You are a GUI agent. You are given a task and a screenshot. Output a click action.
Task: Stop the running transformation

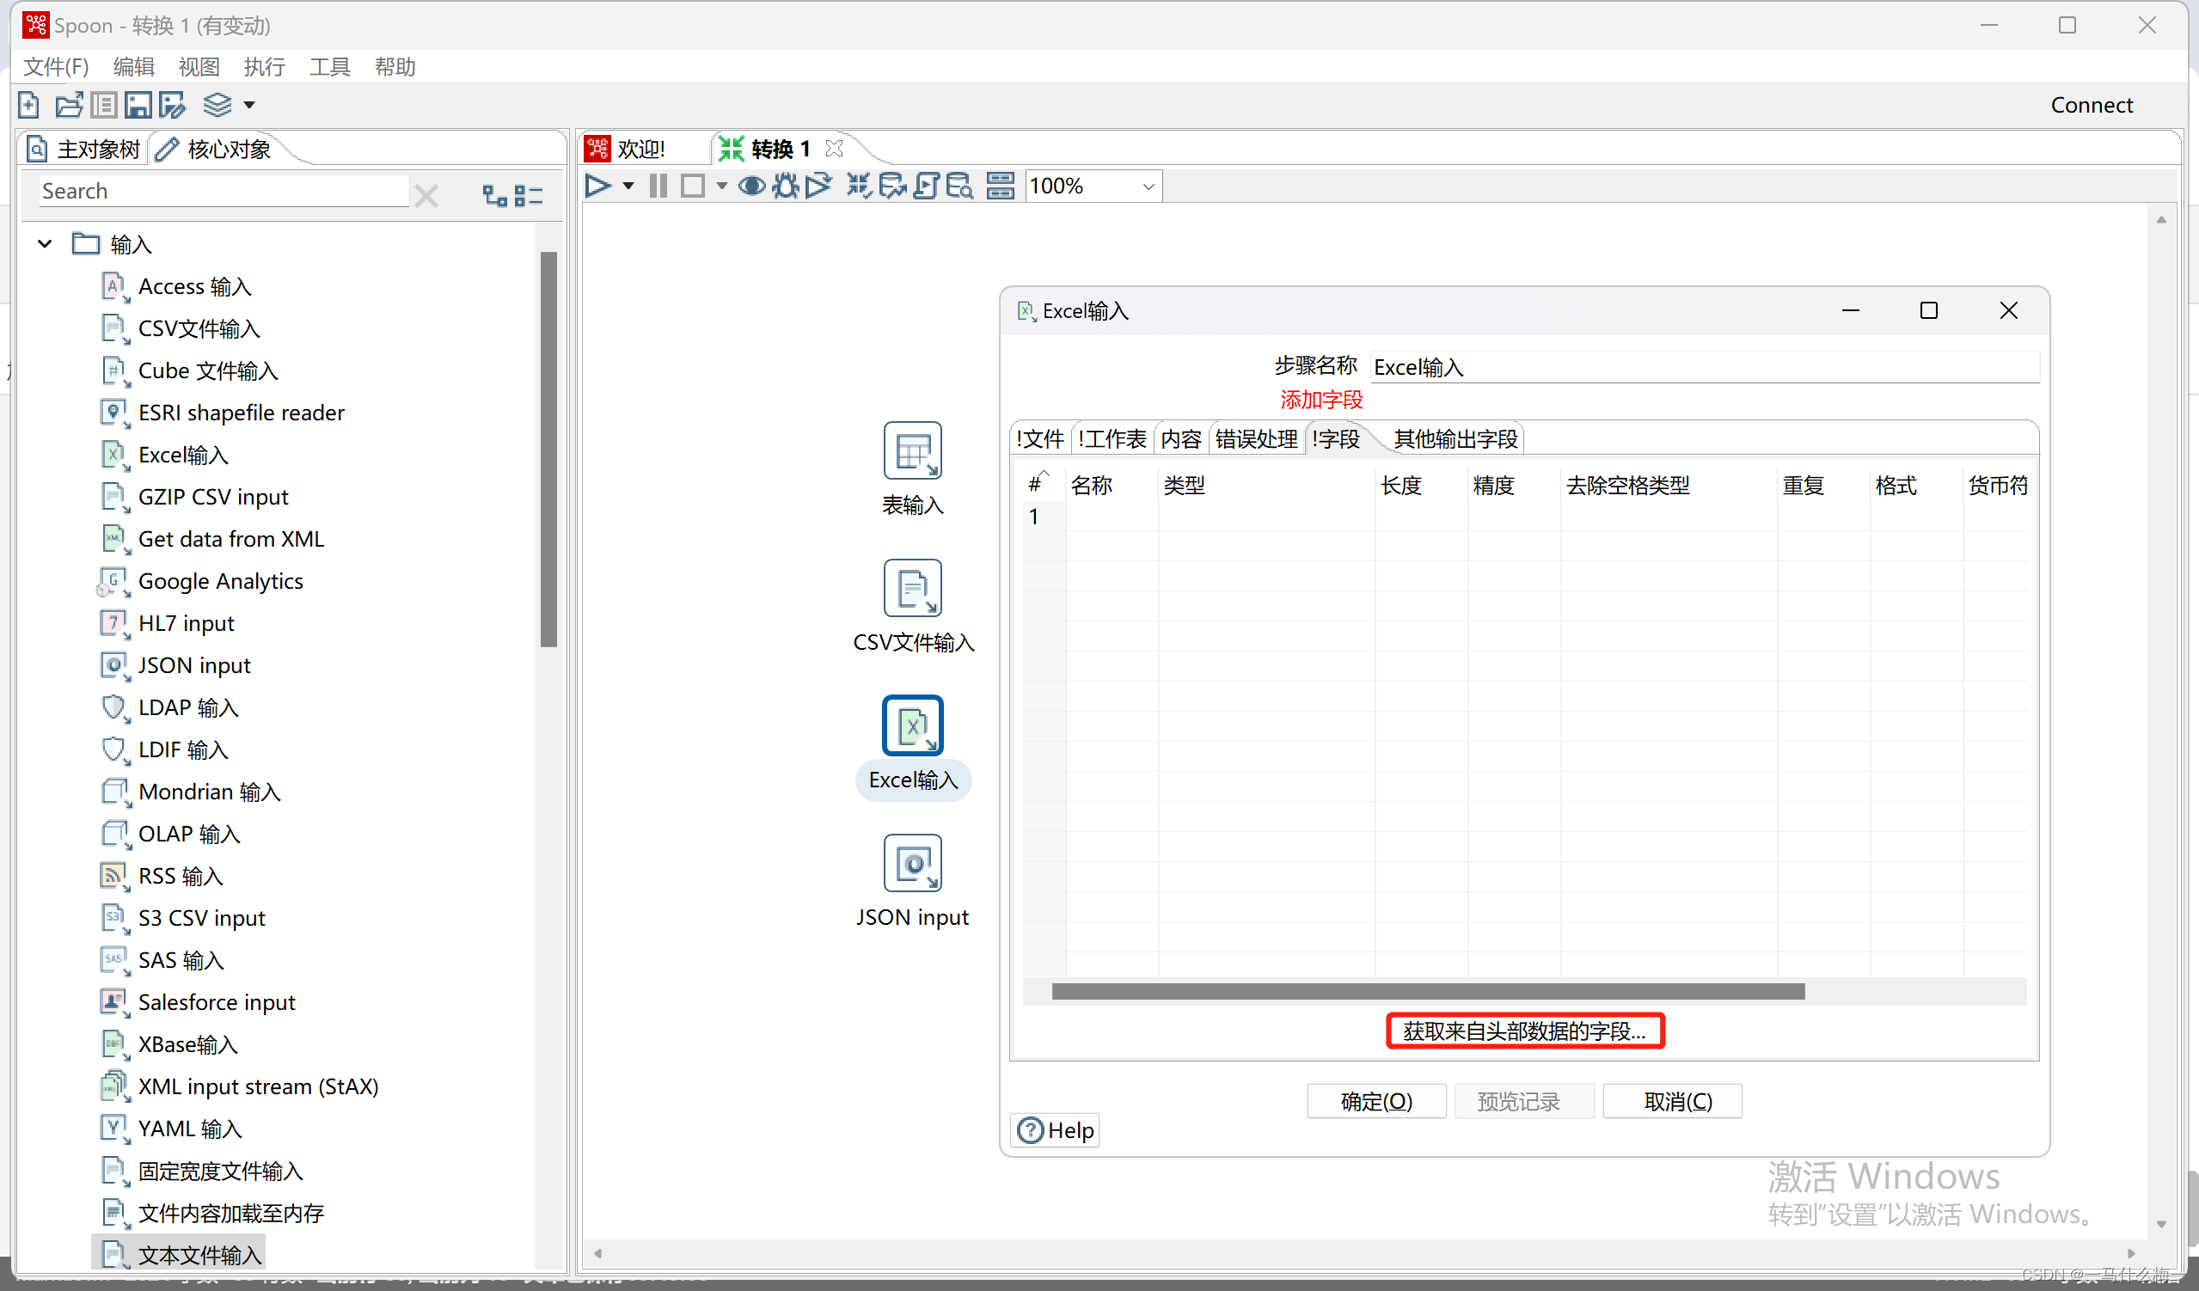pos(693,186)
